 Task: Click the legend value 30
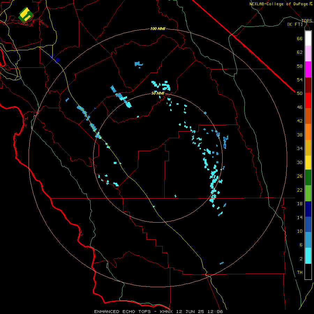point(300,162)
